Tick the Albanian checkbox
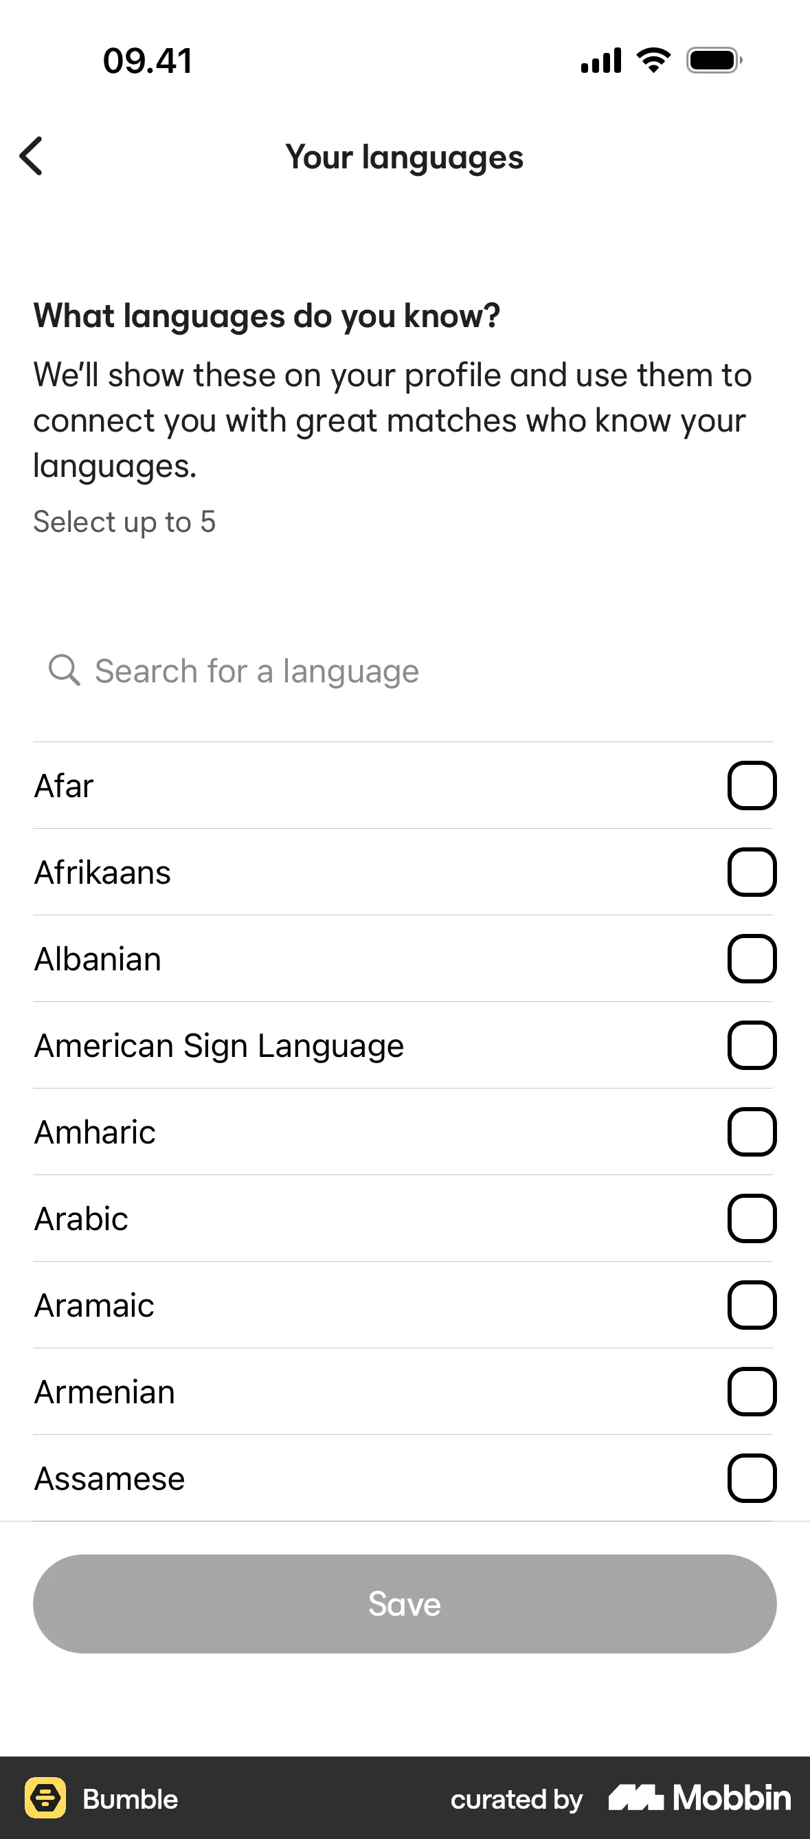The width and height of the screenshot is (810, 1839). pos(752,959)
